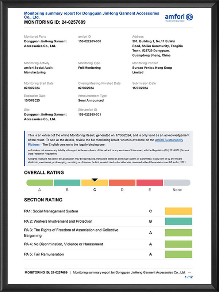This screenshot has height=292, width=219.
Task: Click amfori Social Audit - Manufacturing value
Action: point(39,70)
